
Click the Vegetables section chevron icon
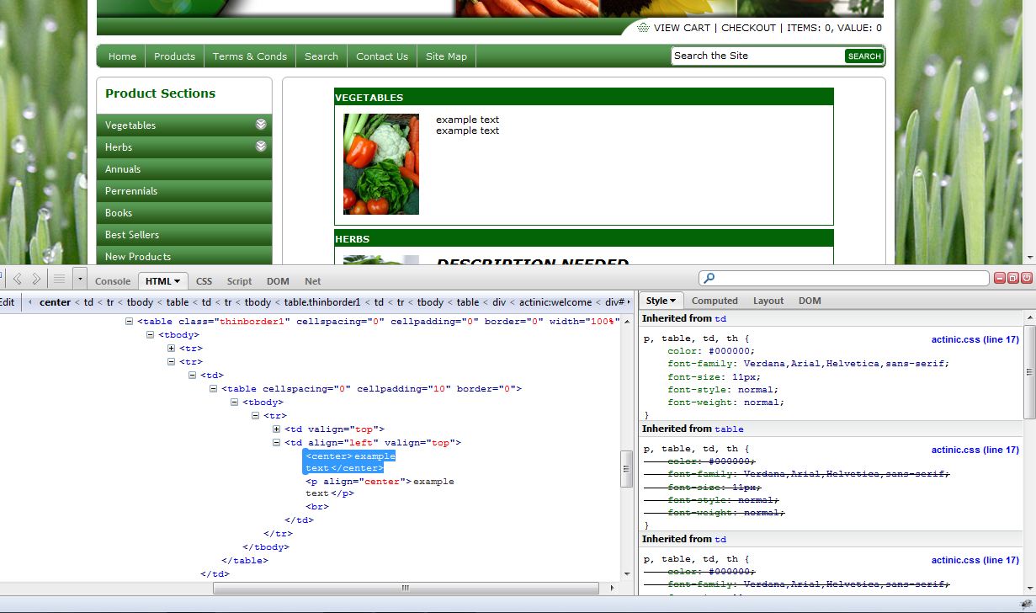click(261, 125)
